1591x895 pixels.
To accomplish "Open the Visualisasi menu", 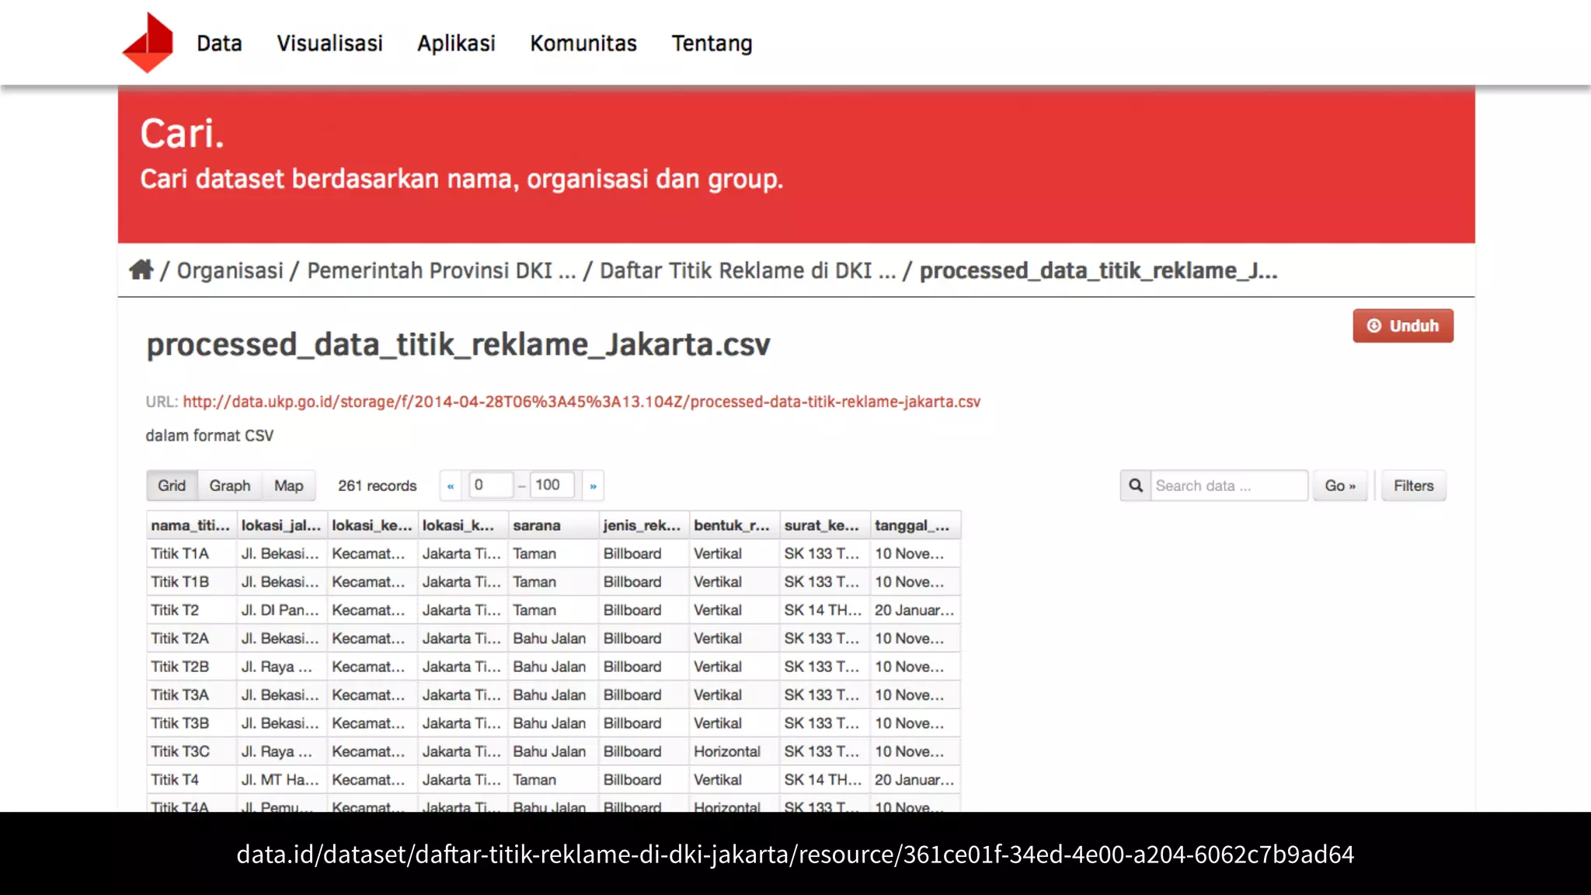I will (x=329, y=44).
